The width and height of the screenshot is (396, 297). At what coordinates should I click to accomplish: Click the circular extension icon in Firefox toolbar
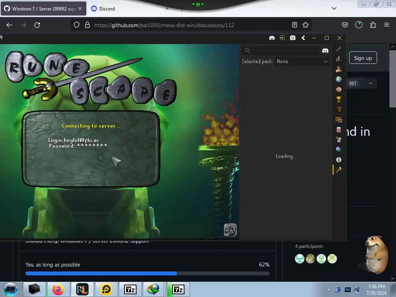(x=358, y=25)
